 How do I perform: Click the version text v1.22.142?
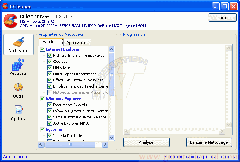[62, 17]
